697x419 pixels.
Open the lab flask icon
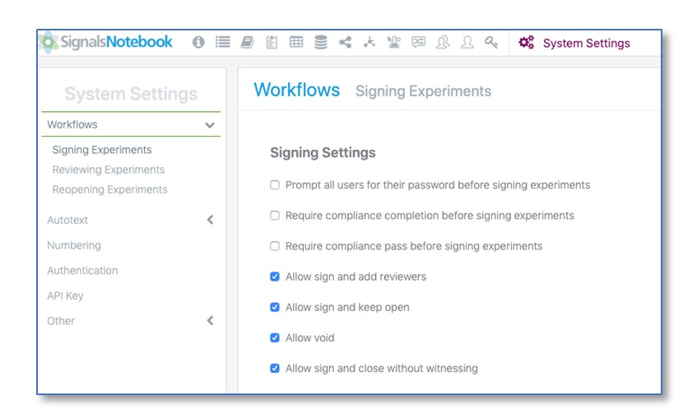pos(394,43)
